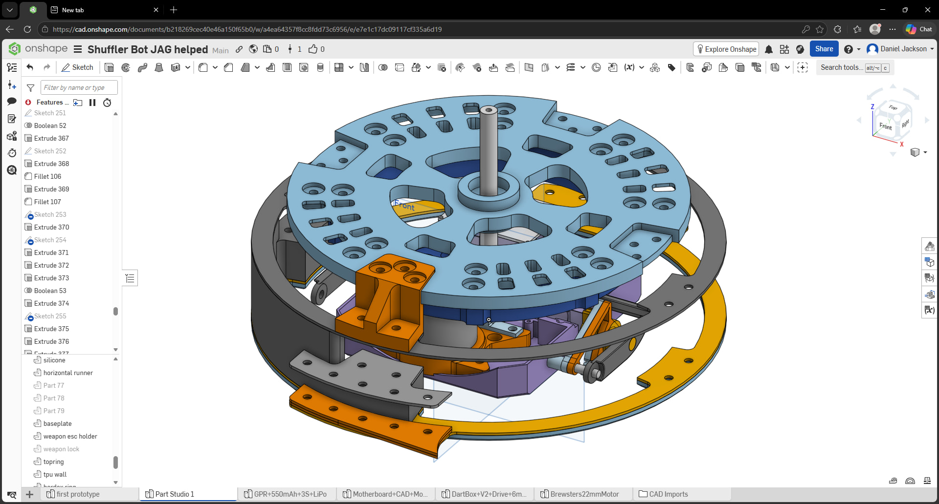Screen dimensions: 939x504
Task: Select the Sweep tool
Action: 142,67
